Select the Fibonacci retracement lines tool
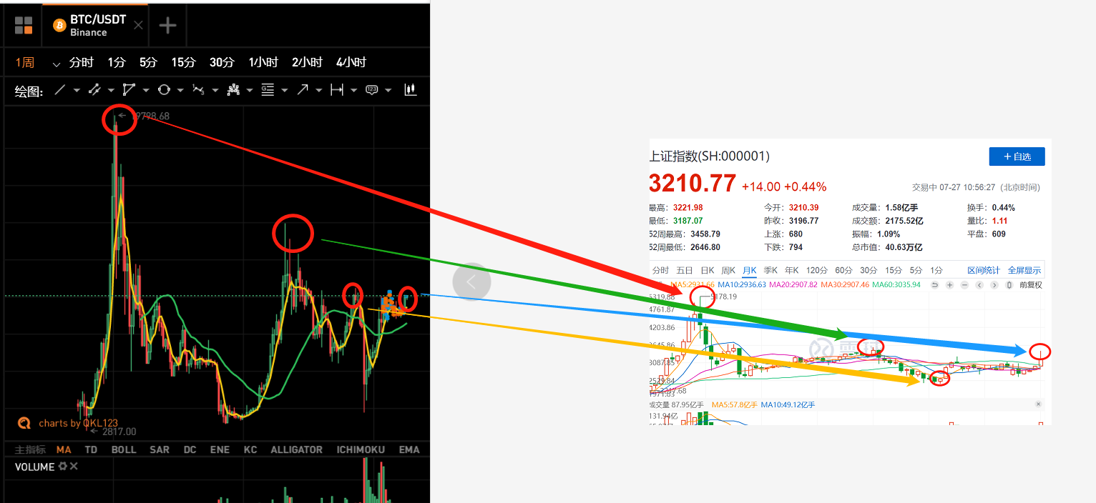The width and height of the screenshot is (1096, 503). click(268, 90)
